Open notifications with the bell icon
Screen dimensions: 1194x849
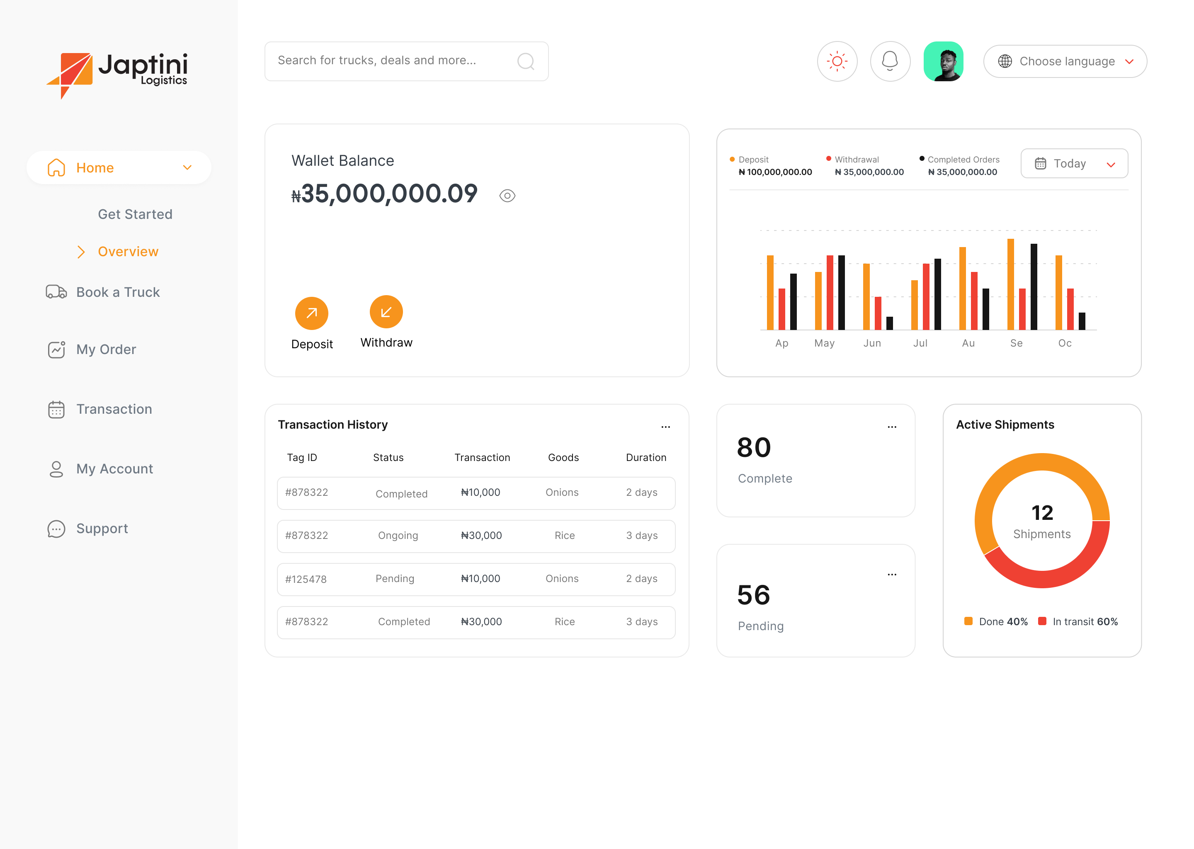[890, 61]
